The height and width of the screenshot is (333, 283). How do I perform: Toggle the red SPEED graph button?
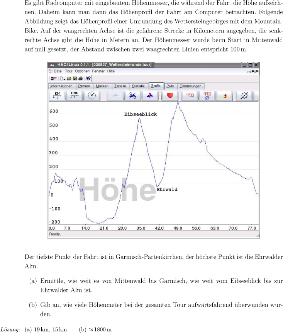click(x=190, y=96)
